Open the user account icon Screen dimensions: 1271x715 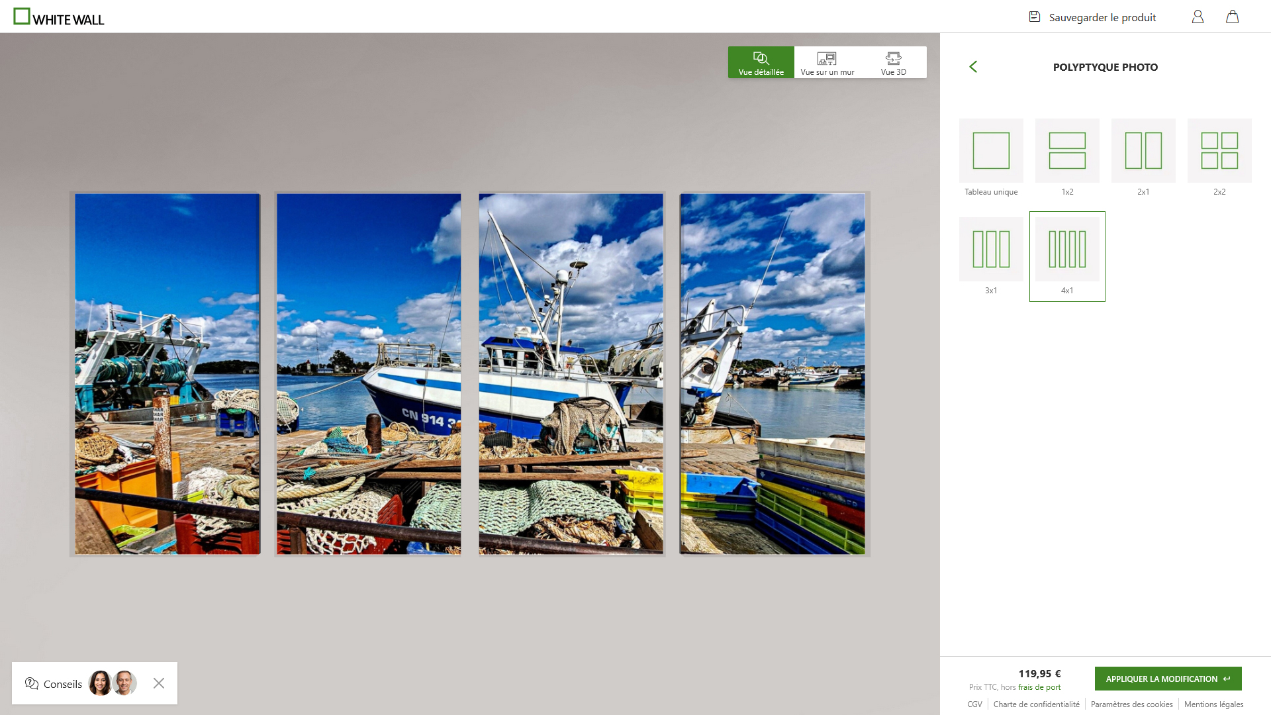[1198, 17]
